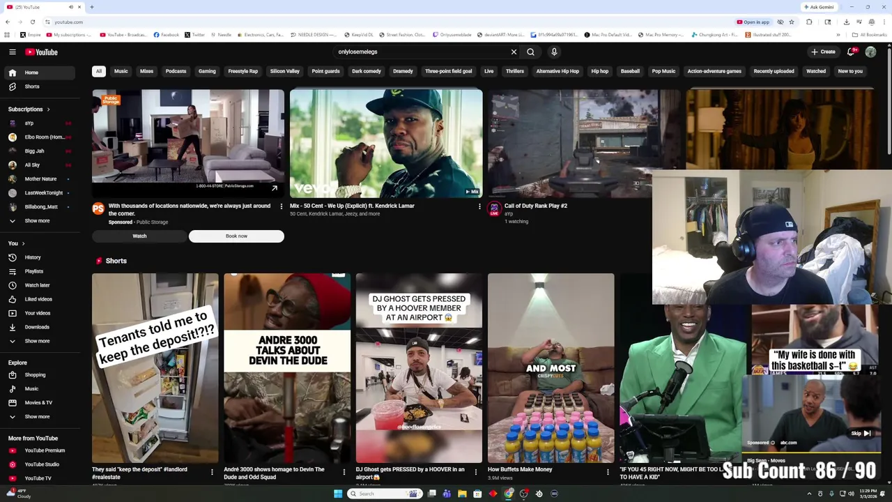Click 'Watch' on the Public Storage ad
This screenshot has width=892, height=502.
tap(139, 236)
